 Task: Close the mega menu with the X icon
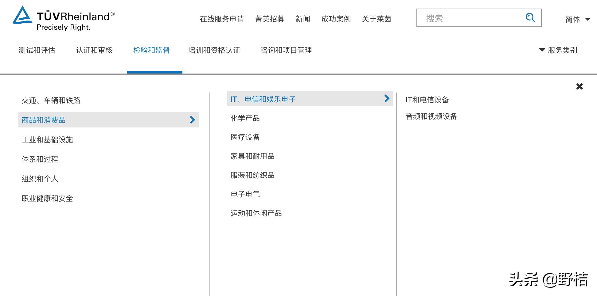click(579, 86)
